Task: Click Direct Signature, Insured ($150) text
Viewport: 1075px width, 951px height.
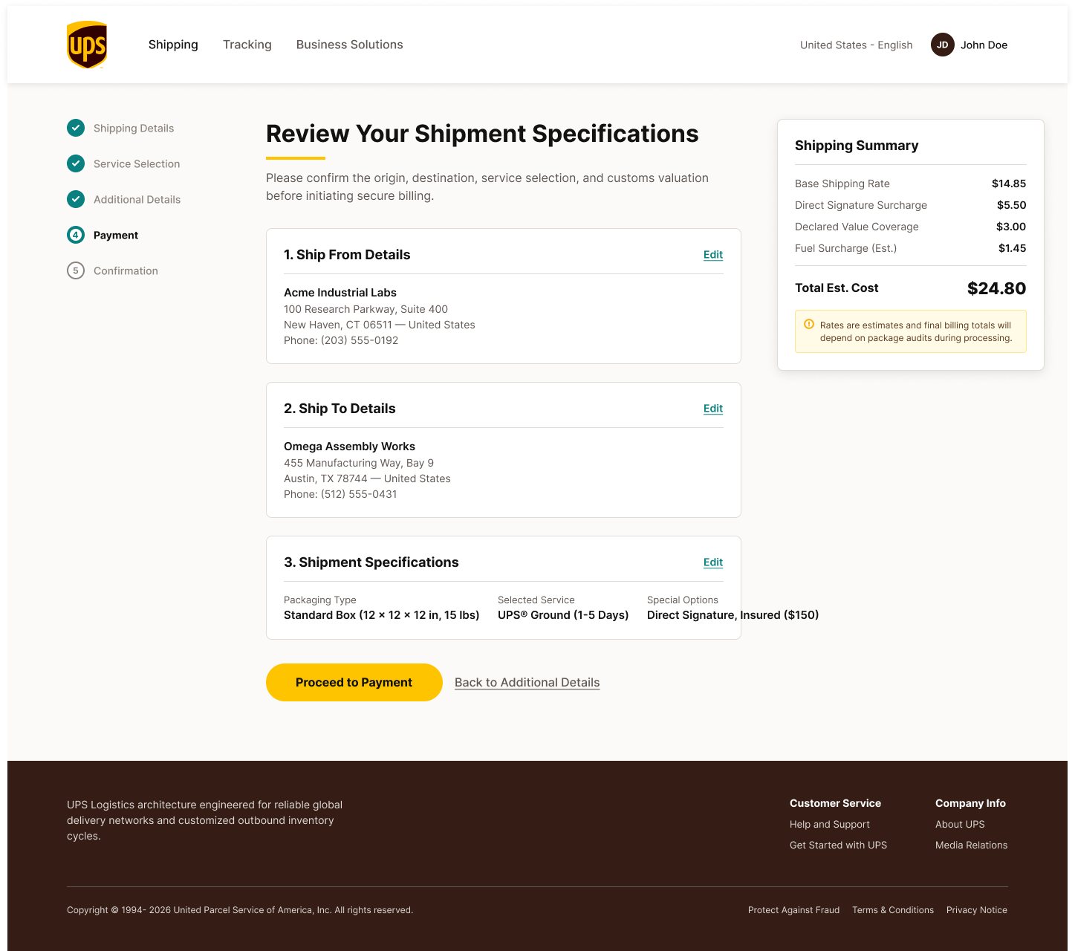Action: tap(733, 614)
